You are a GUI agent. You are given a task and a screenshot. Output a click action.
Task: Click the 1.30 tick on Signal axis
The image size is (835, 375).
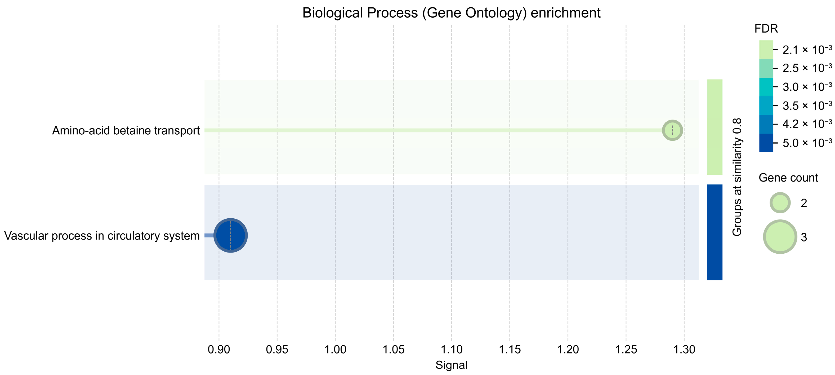(684, 349)
